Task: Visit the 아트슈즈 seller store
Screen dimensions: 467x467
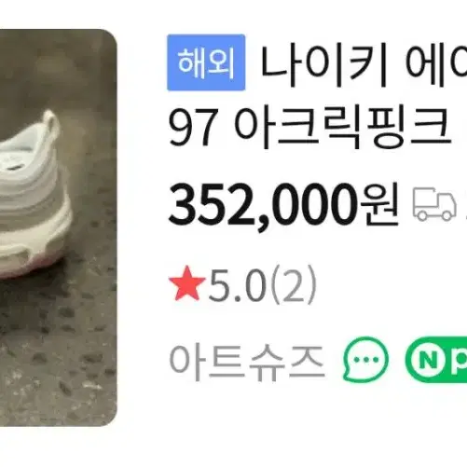Action: (247, 361)
